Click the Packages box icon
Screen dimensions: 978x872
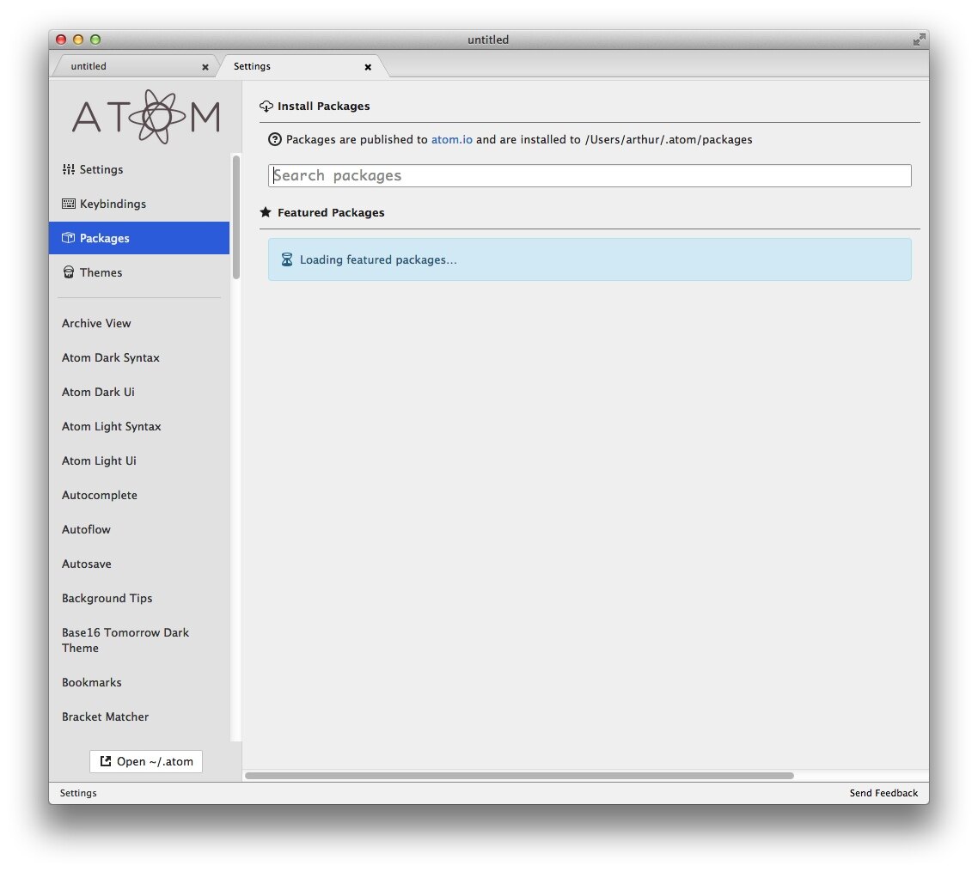tap(68, 238)
